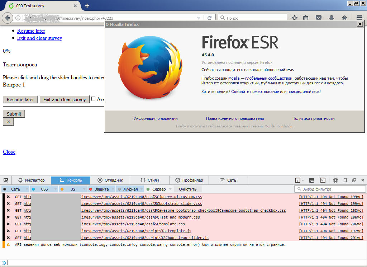Open Политика приватности link

tap(313, 119)
